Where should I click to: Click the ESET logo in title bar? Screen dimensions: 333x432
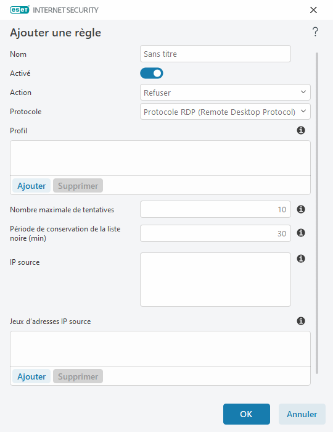20,10
